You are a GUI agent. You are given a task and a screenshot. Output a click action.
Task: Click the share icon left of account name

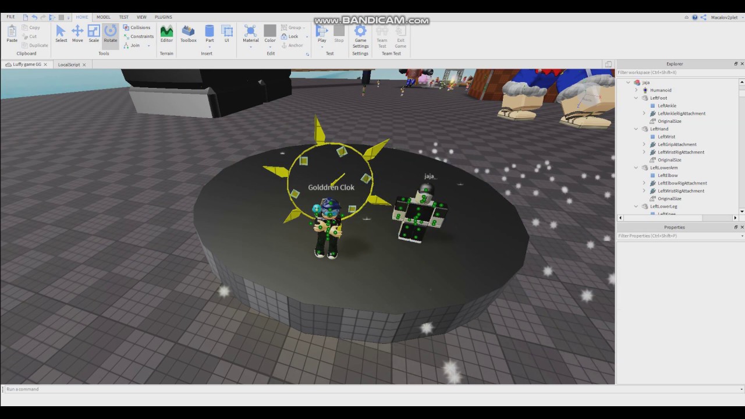point(703,17)
